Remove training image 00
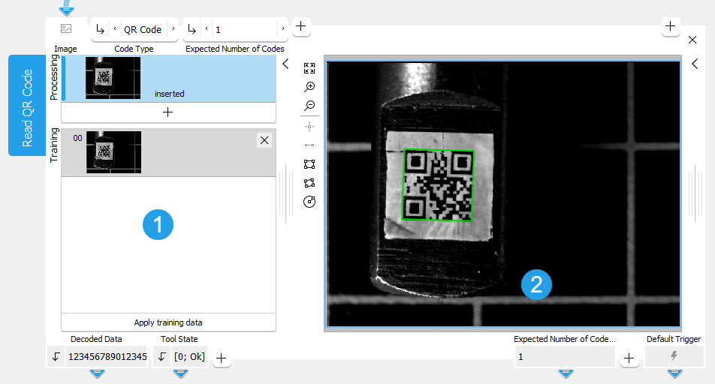 click(x=264, y=140)
